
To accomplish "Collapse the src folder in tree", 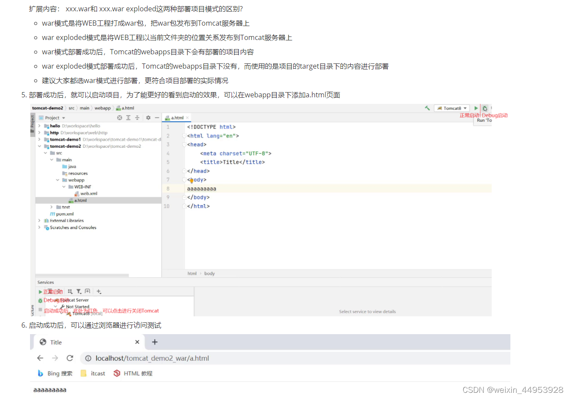I will point(46,153).
